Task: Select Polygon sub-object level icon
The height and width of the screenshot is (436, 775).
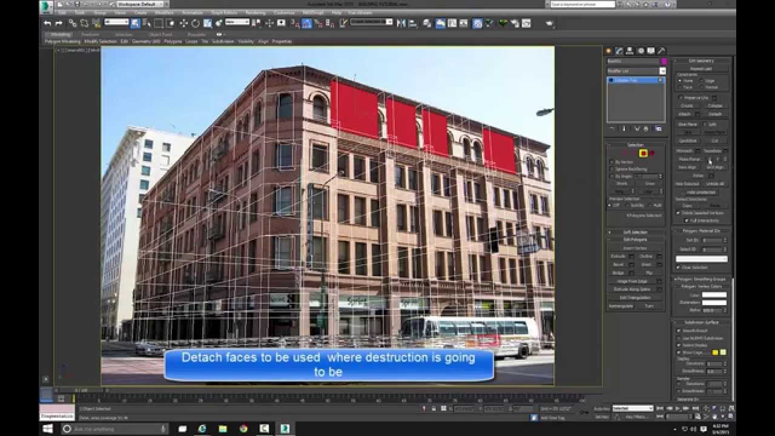Action: coord(643,153)
